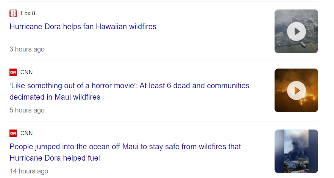Click the word 'Maui' in the ocean headline
Viewport: 334px width, 178px height.
(x=131, y=147)
